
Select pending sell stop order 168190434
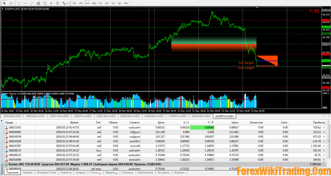click(x=165, y=169)
